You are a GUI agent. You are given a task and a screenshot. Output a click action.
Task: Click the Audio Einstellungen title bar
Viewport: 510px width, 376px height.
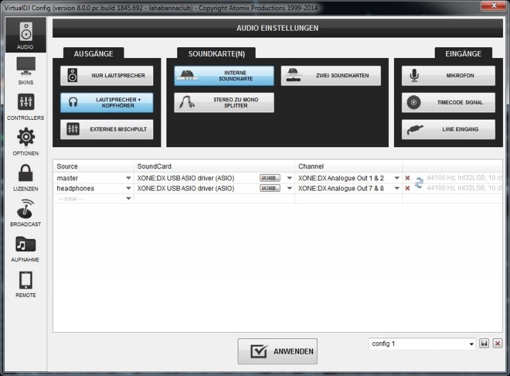click(277, 28)
